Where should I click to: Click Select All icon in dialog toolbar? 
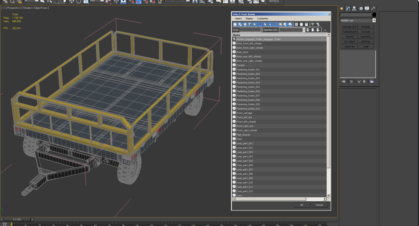point(296,25)
